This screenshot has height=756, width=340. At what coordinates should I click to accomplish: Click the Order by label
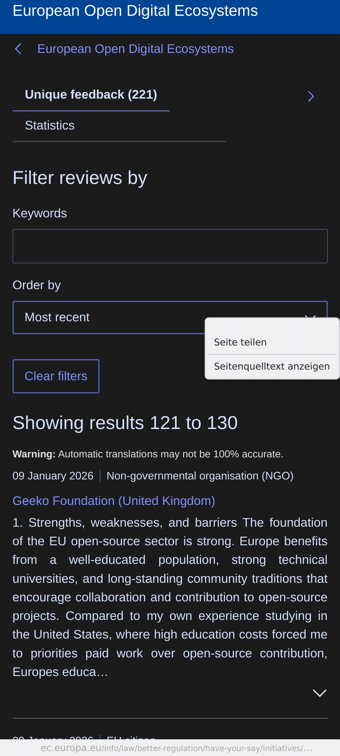tap(37, 285)
